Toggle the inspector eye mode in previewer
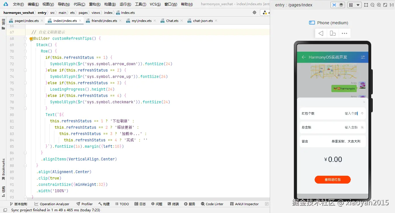 tap(335, 5)
